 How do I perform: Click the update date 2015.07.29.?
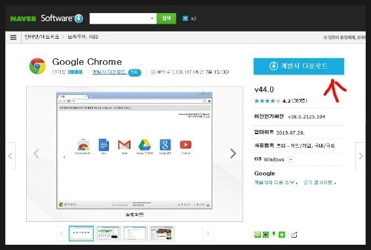tap(290, 133)
